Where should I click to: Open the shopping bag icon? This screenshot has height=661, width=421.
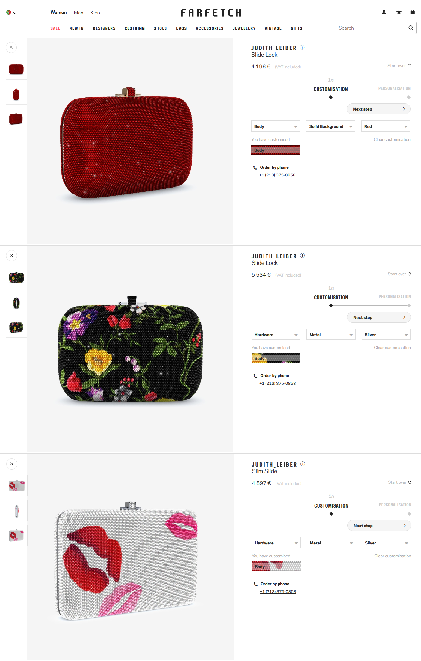(x=413, y=12)
